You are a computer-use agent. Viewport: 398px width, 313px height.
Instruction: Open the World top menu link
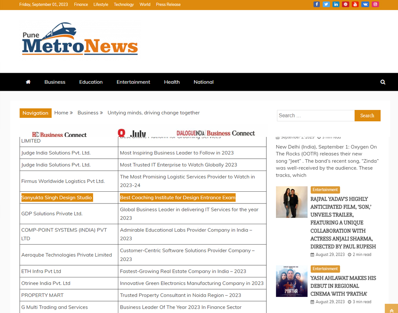(145, 4)
